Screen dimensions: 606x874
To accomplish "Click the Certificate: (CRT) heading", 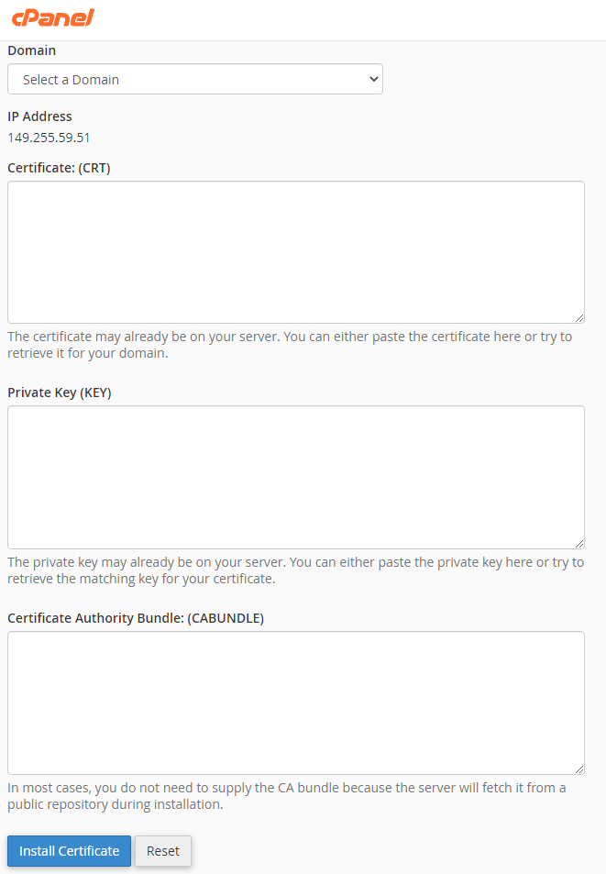I will (59, 168).
